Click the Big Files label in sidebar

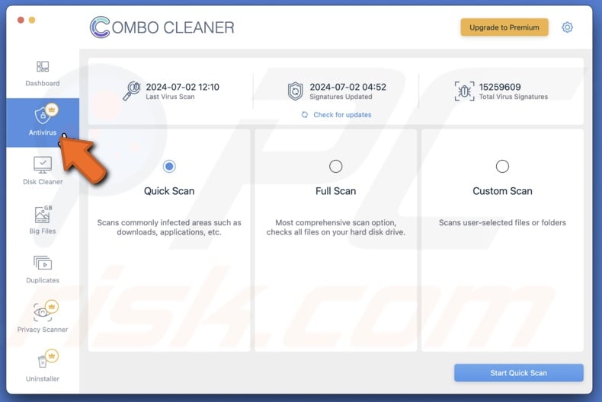(x=43, y=231)
